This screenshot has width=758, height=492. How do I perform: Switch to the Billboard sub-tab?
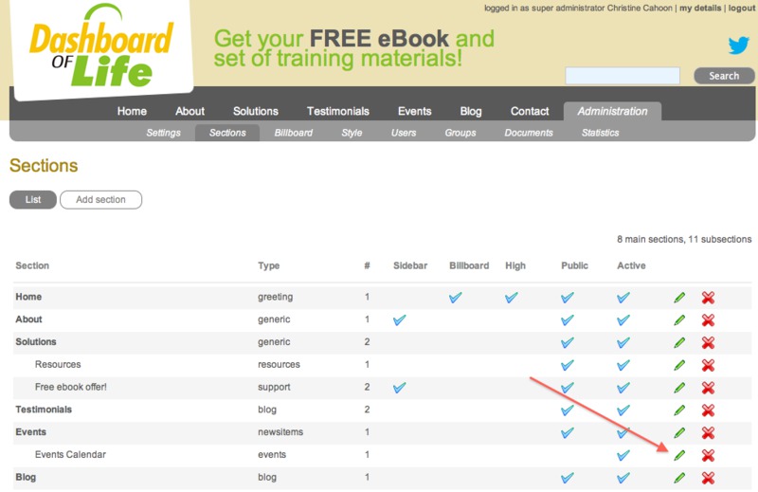294,133
